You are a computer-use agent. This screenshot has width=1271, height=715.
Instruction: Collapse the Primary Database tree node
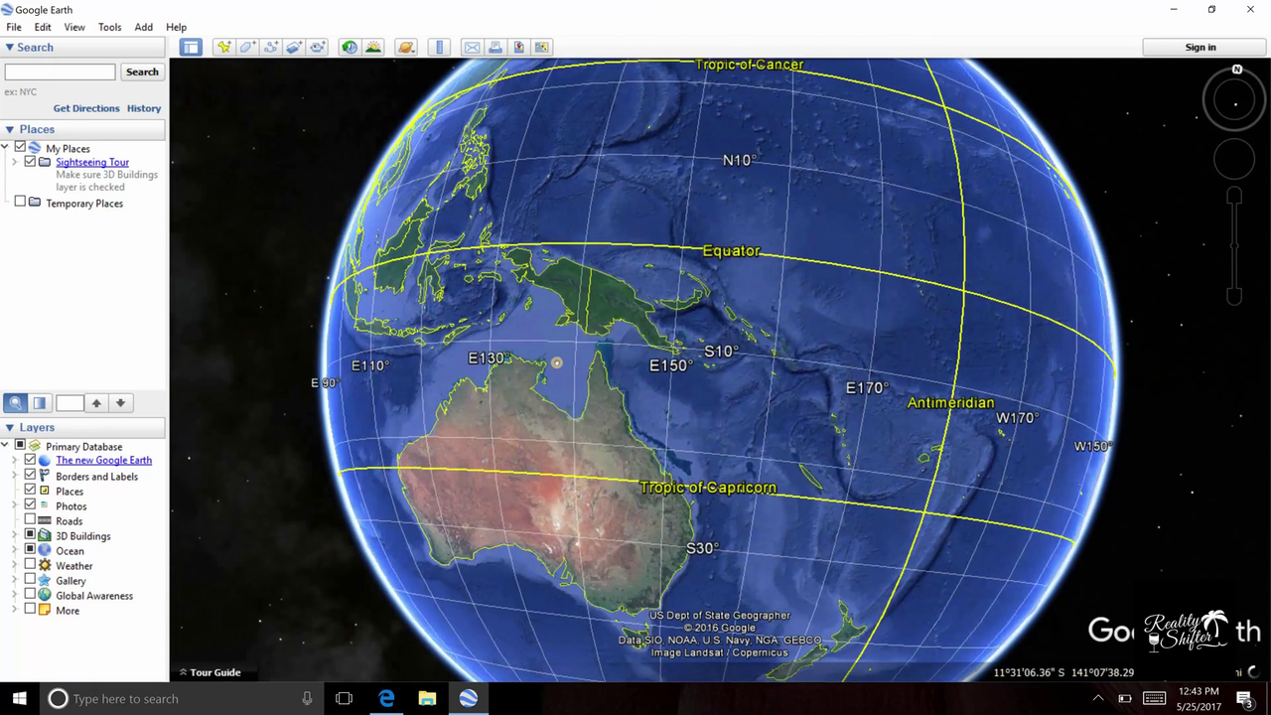(6, 446)
